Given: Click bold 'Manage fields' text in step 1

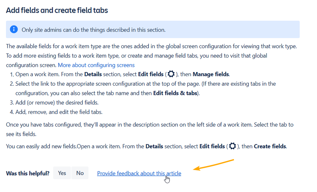Looking at the screenshot, I should pos(211,74).
